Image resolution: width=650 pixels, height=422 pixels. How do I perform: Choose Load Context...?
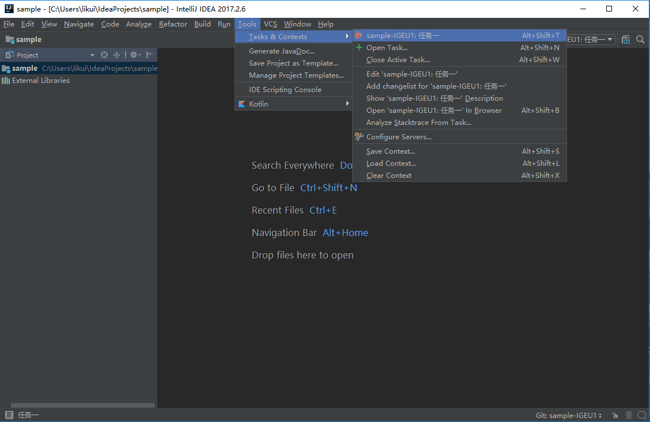tap(459, 163)
